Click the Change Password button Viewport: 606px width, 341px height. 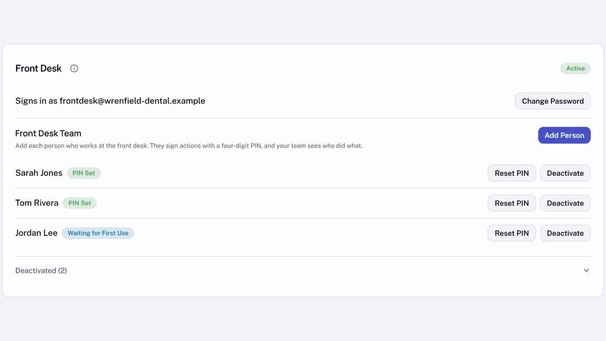tap(552, 101)
